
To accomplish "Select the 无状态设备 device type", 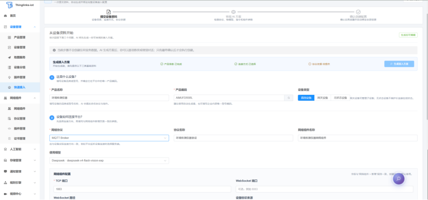I will point(340,98).
